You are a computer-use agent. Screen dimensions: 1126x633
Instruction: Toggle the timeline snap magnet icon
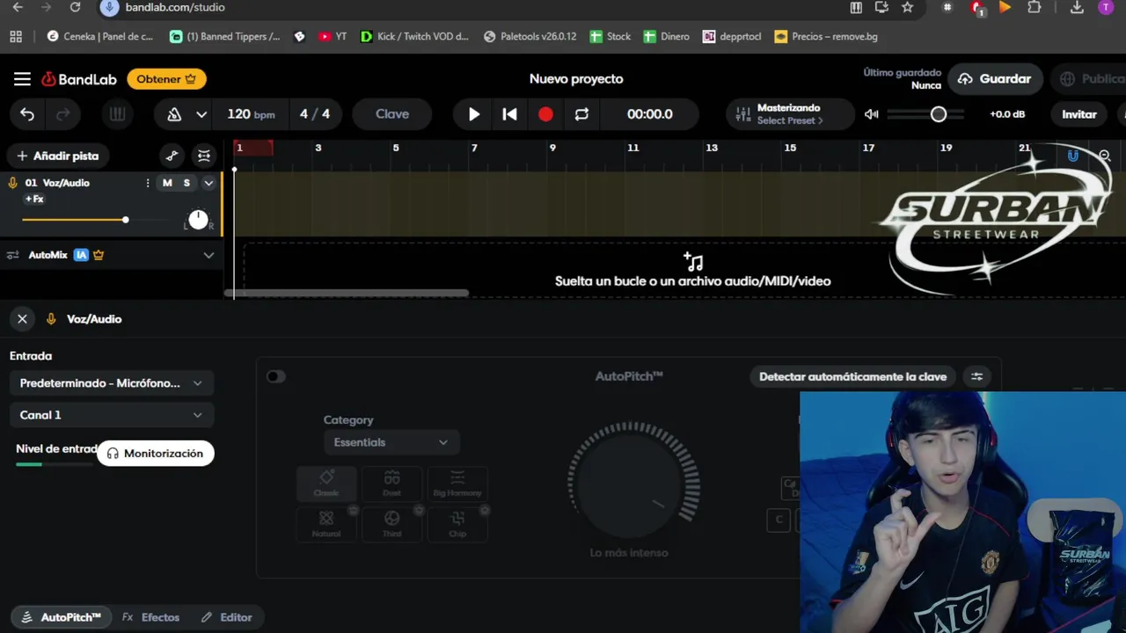tap(1073, 156)
